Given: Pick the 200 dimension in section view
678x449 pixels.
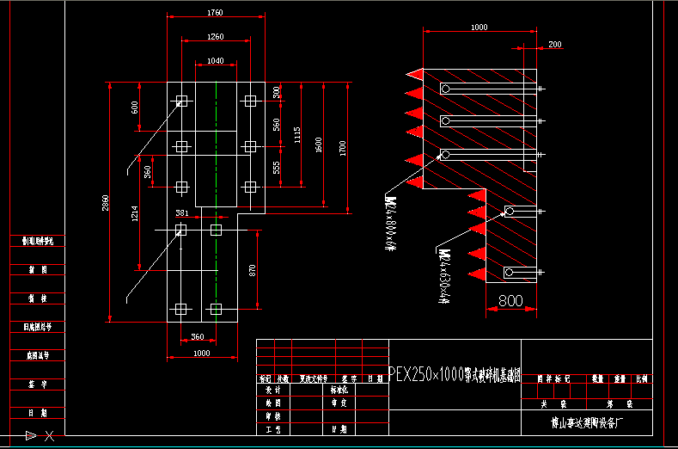Looking at the screenshot, I should click(554, 44).
